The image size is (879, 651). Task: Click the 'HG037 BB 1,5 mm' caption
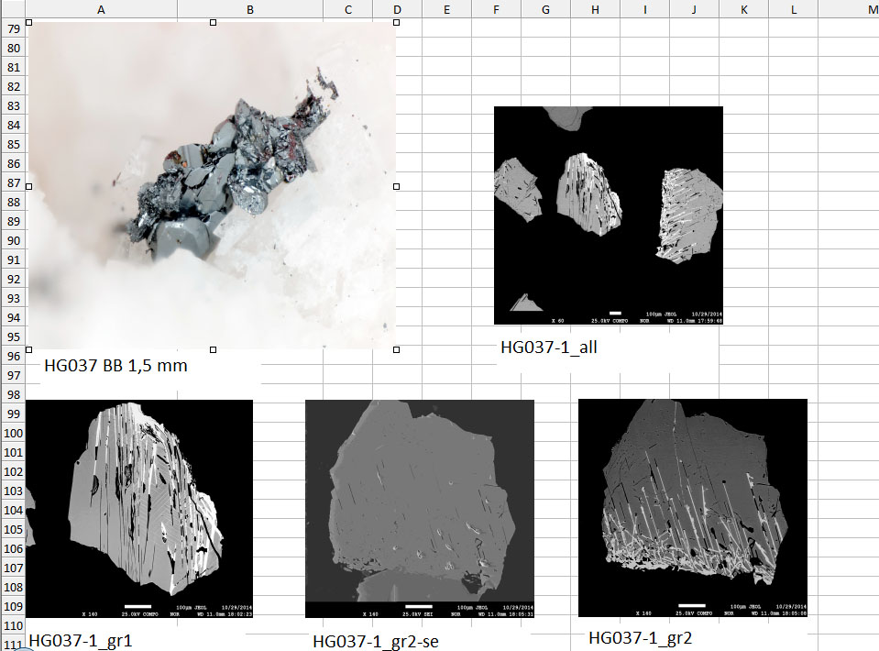point(115,366)
